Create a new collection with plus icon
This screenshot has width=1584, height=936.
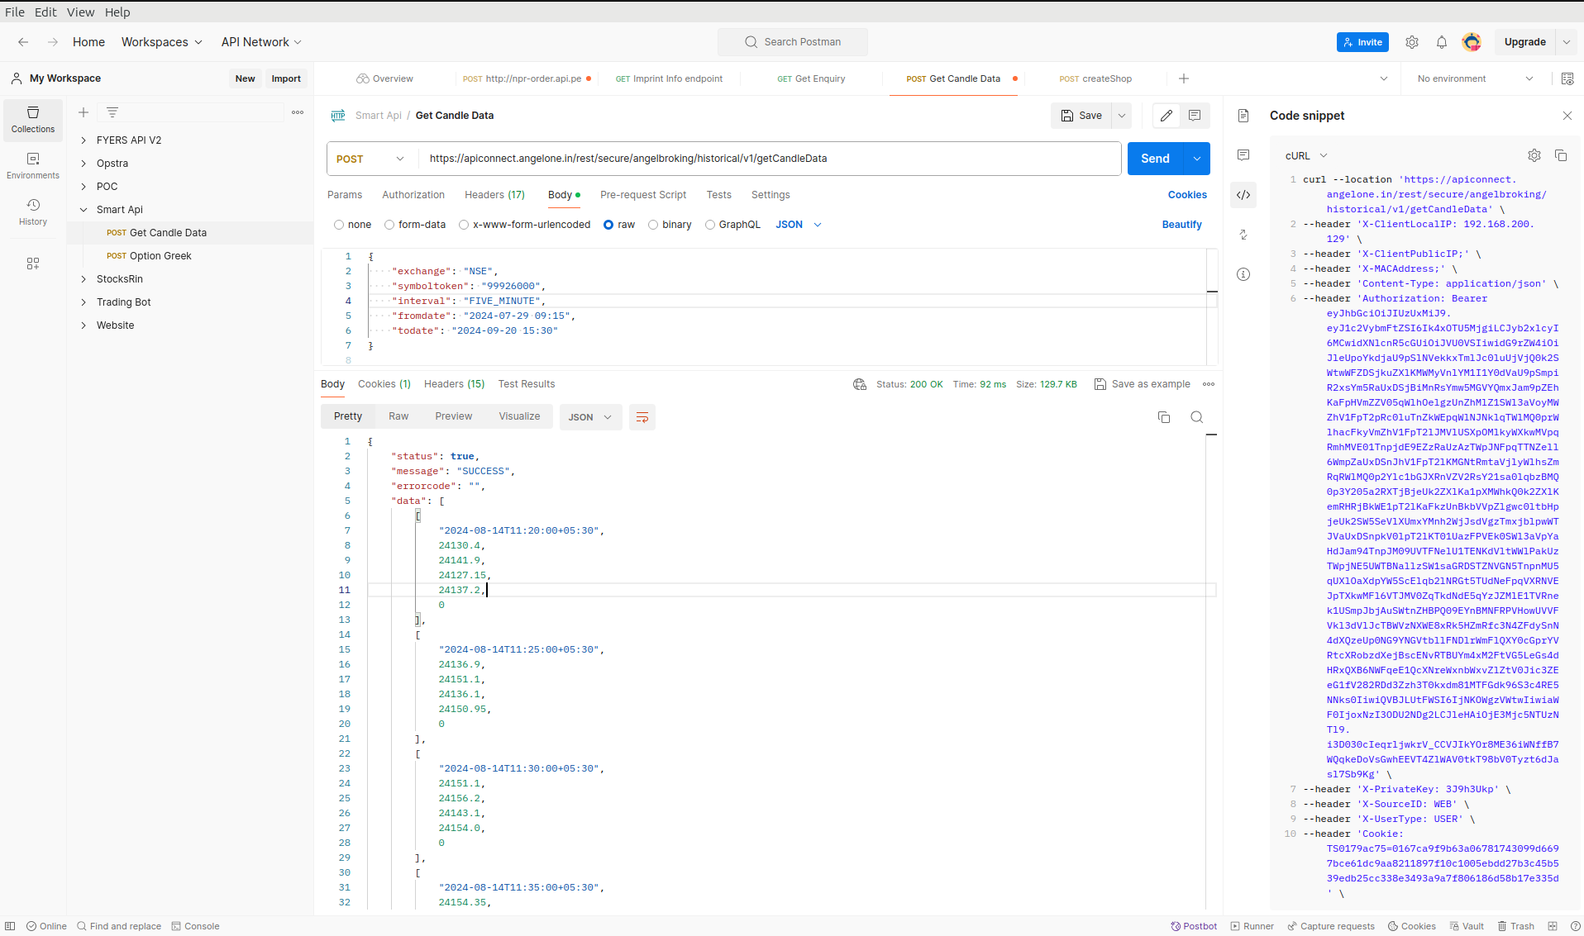pos(83,112)
